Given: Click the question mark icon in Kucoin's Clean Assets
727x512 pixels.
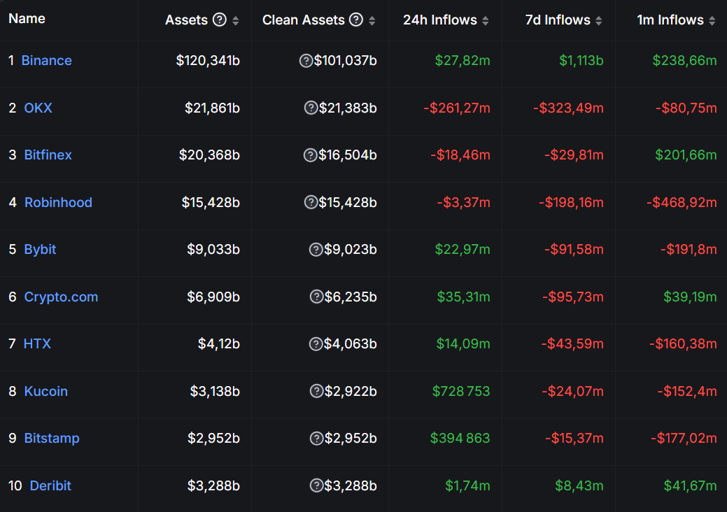Looking at the screenshot, I should point(316,391).
